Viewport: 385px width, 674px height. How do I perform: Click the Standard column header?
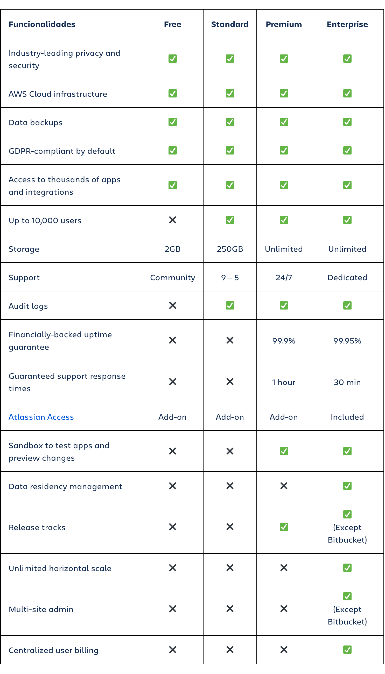[x=229, y=24]
